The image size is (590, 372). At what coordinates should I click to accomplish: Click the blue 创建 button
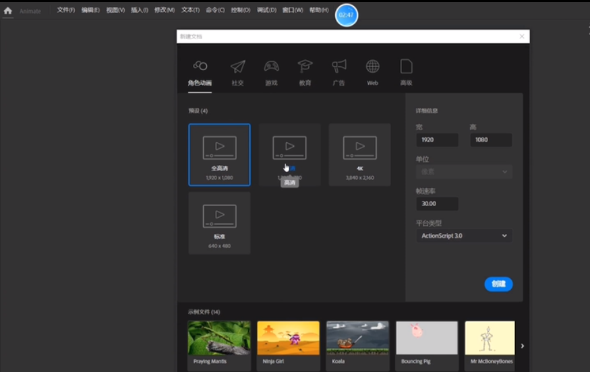coord(498,284)
